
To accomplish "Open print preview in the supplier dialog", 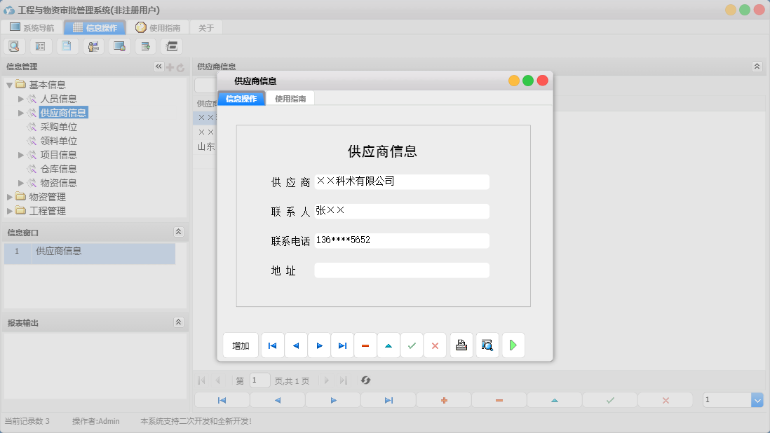I will point(487,345).
